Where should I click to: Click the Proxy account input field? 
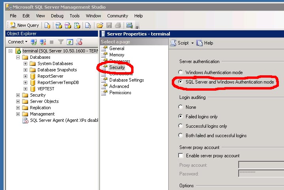tap(261, 165)
